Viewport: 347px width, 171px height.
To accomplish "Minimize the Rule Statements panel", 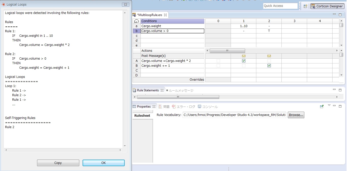I will (x=334, y=89).
